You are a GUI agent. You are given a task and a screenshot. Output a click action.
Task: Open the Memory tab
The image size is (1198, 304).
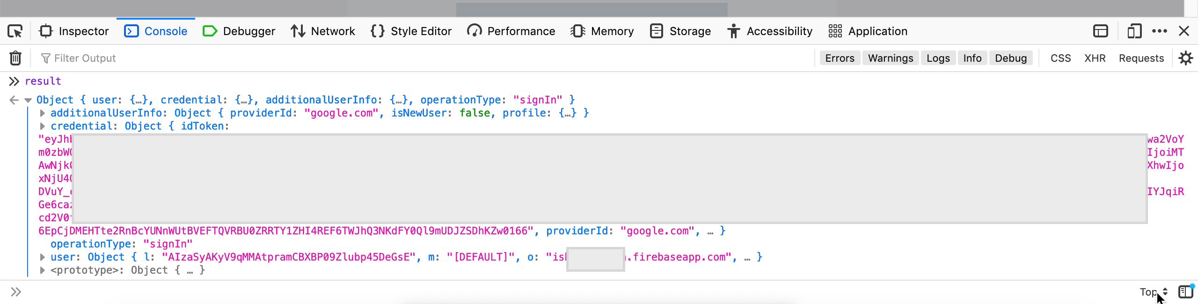(x=602, y=31)
